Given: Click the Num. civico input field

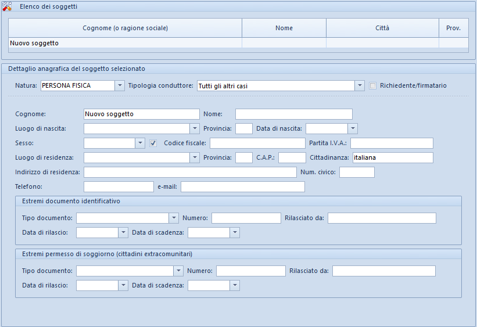Looking at the screenshot, I should (x=357, y=172).
